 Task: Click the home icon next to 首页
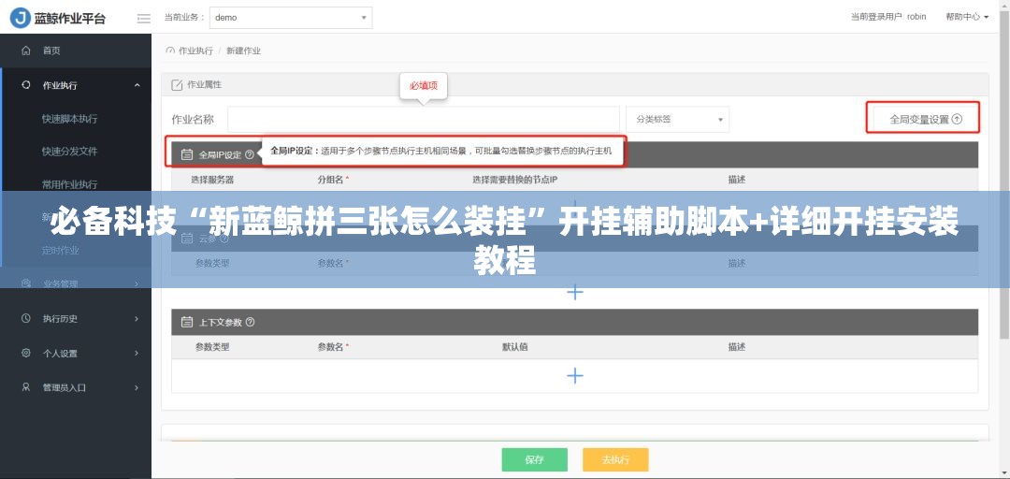(26, 51)
